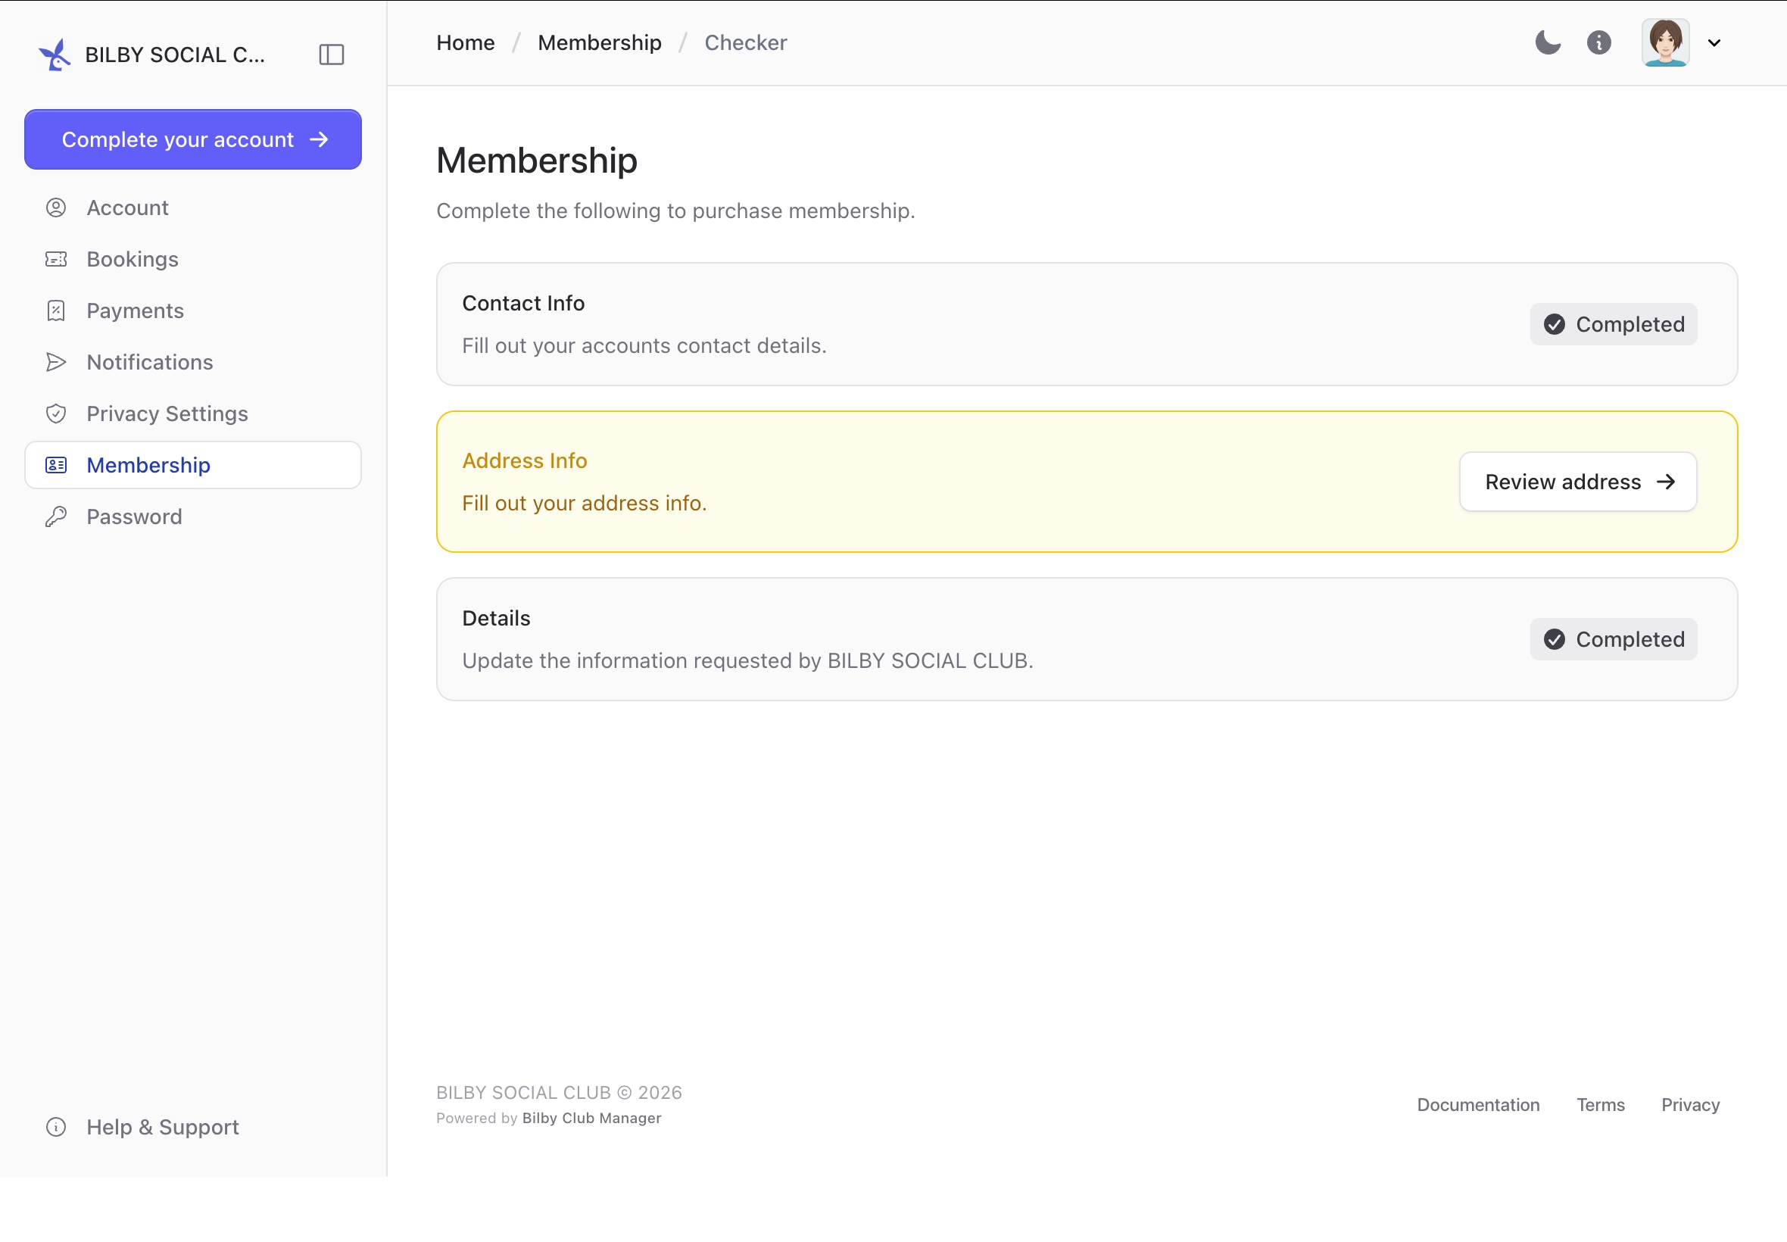Click the Bilby Social Club logo icon
Screen dimensions: 1787x1242
(x=55, y=55)
